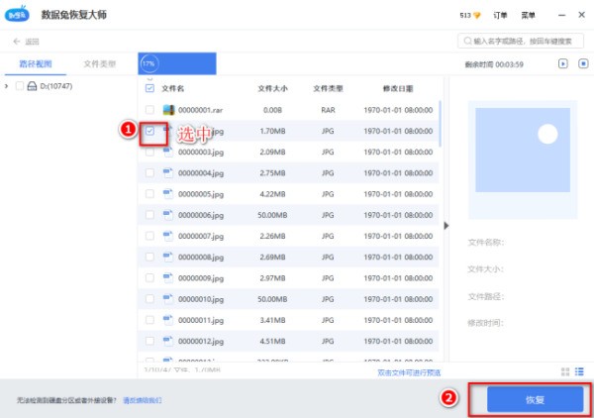Toggle the select-all checkbox beside 文件名
This screenshot has width=594, height=418.
149,88
